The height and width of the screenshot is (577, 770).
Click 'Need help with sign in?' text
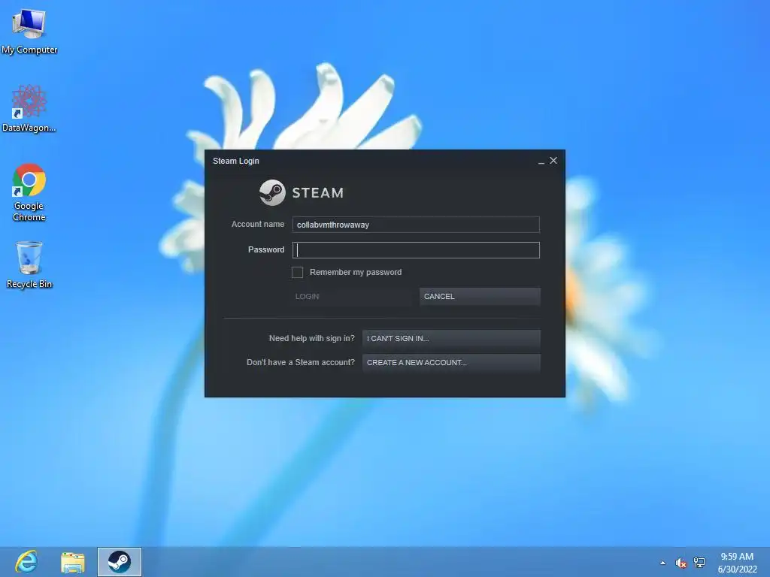tap(312, 339)
